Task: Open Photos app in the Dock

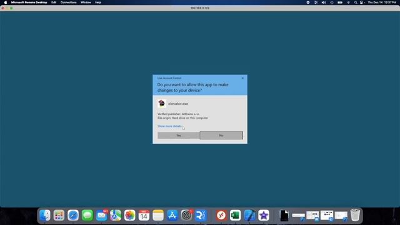Action: 129,215
